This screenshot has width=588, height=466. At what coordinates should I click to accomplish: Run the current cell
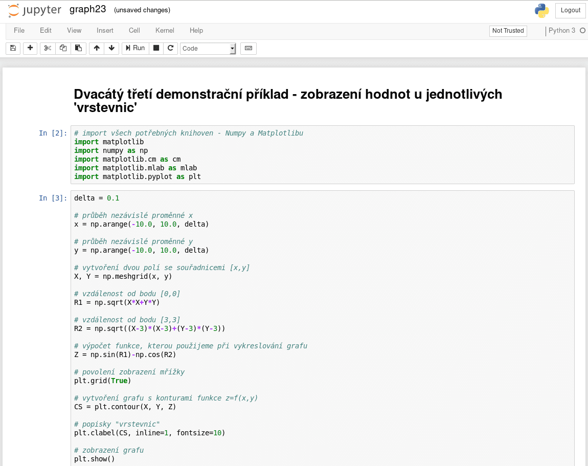[135, 48]
